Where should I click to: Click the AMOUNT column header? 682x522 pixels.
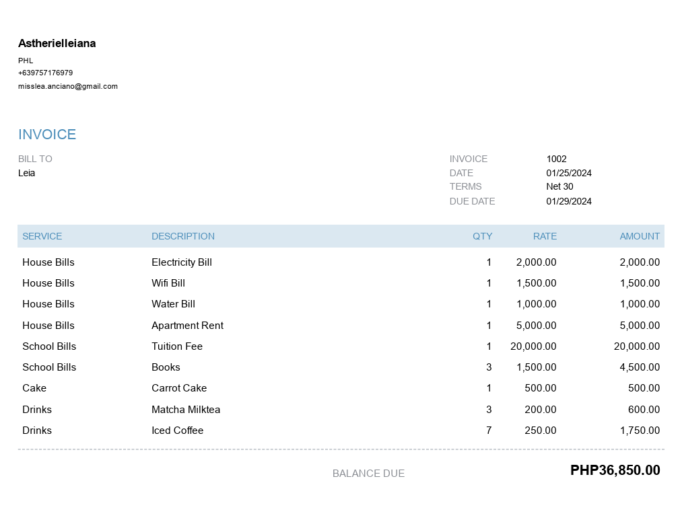point(640,236)
